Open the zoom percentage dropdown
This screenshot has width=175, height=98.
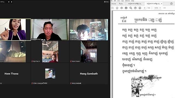[157, 8]
